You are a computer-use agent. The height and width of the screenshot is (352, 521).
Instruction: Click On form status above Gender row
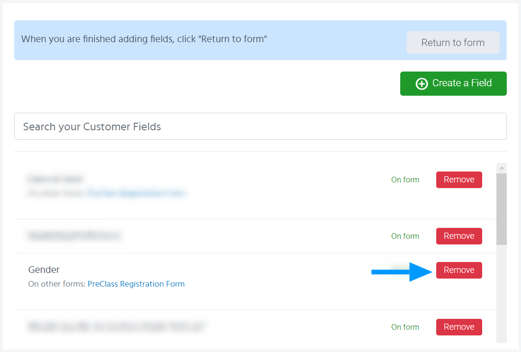click(x=405, y=236)
